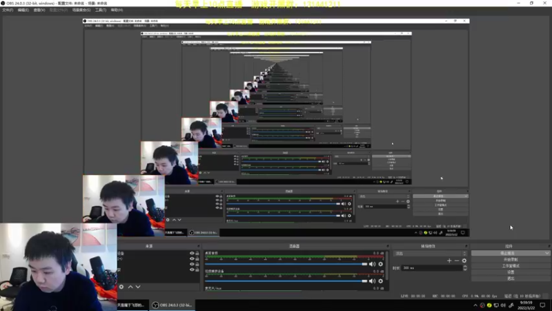Image resolution: width=552 pixels, height=311 pixels.
Task: Open the Windows notification center icon
Action: coord(542,305)
